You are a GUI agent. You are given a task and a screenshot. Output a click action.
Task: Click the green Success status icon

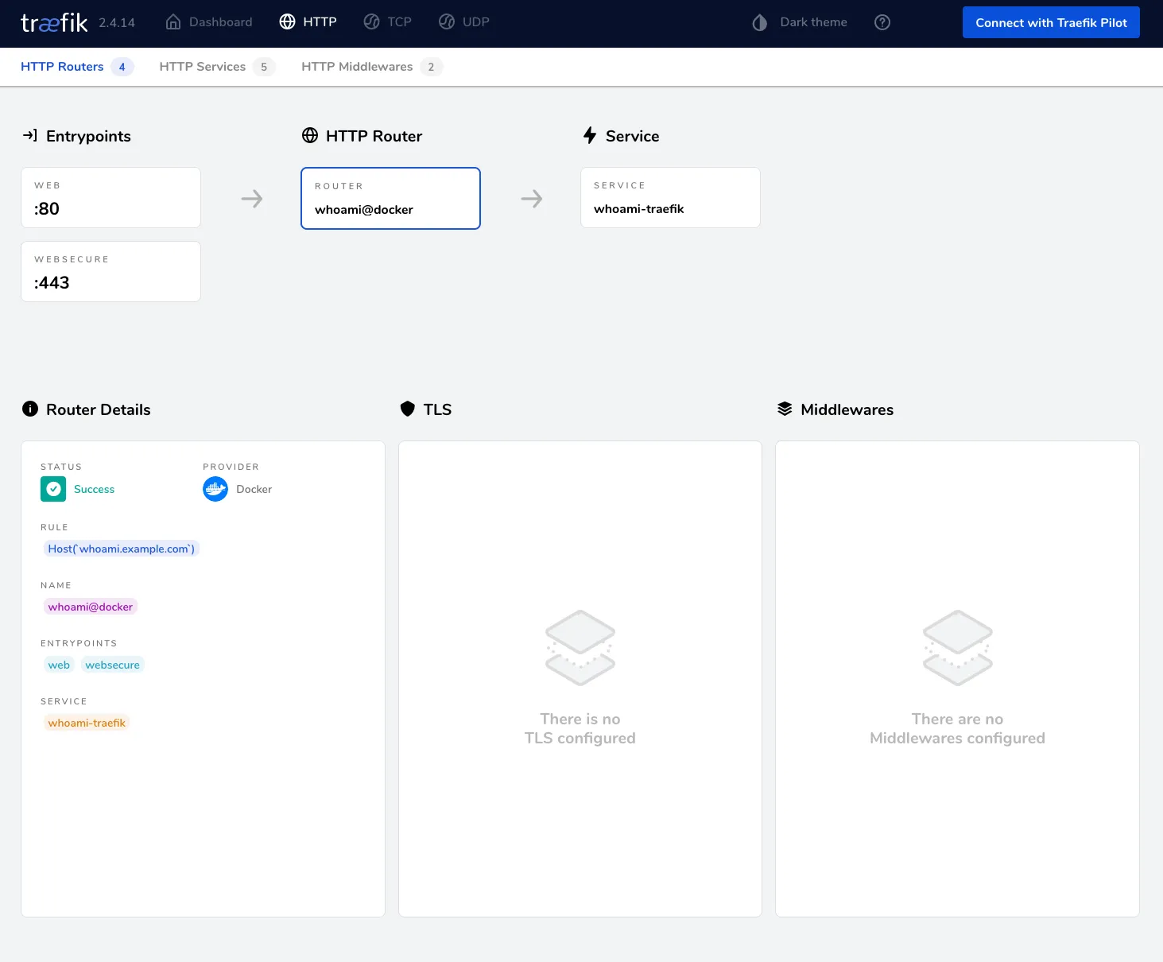tap(53, 489)
